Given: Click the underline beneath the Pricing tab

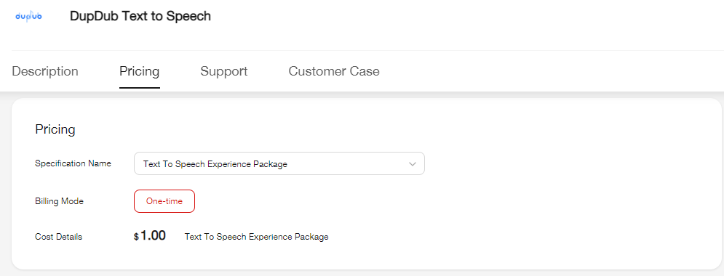Looking at the screenshot, I should point(140,88).
